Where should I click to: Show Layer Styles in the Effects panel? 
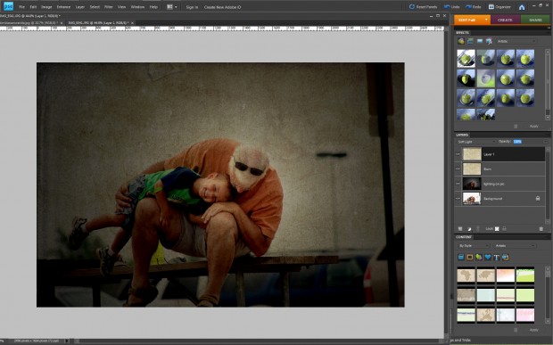470,41
